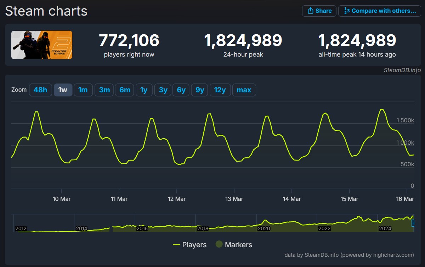Click the 1 000k y-axis label
The width and height of the screenshot is (425, 267).
(x=405, y=143)
